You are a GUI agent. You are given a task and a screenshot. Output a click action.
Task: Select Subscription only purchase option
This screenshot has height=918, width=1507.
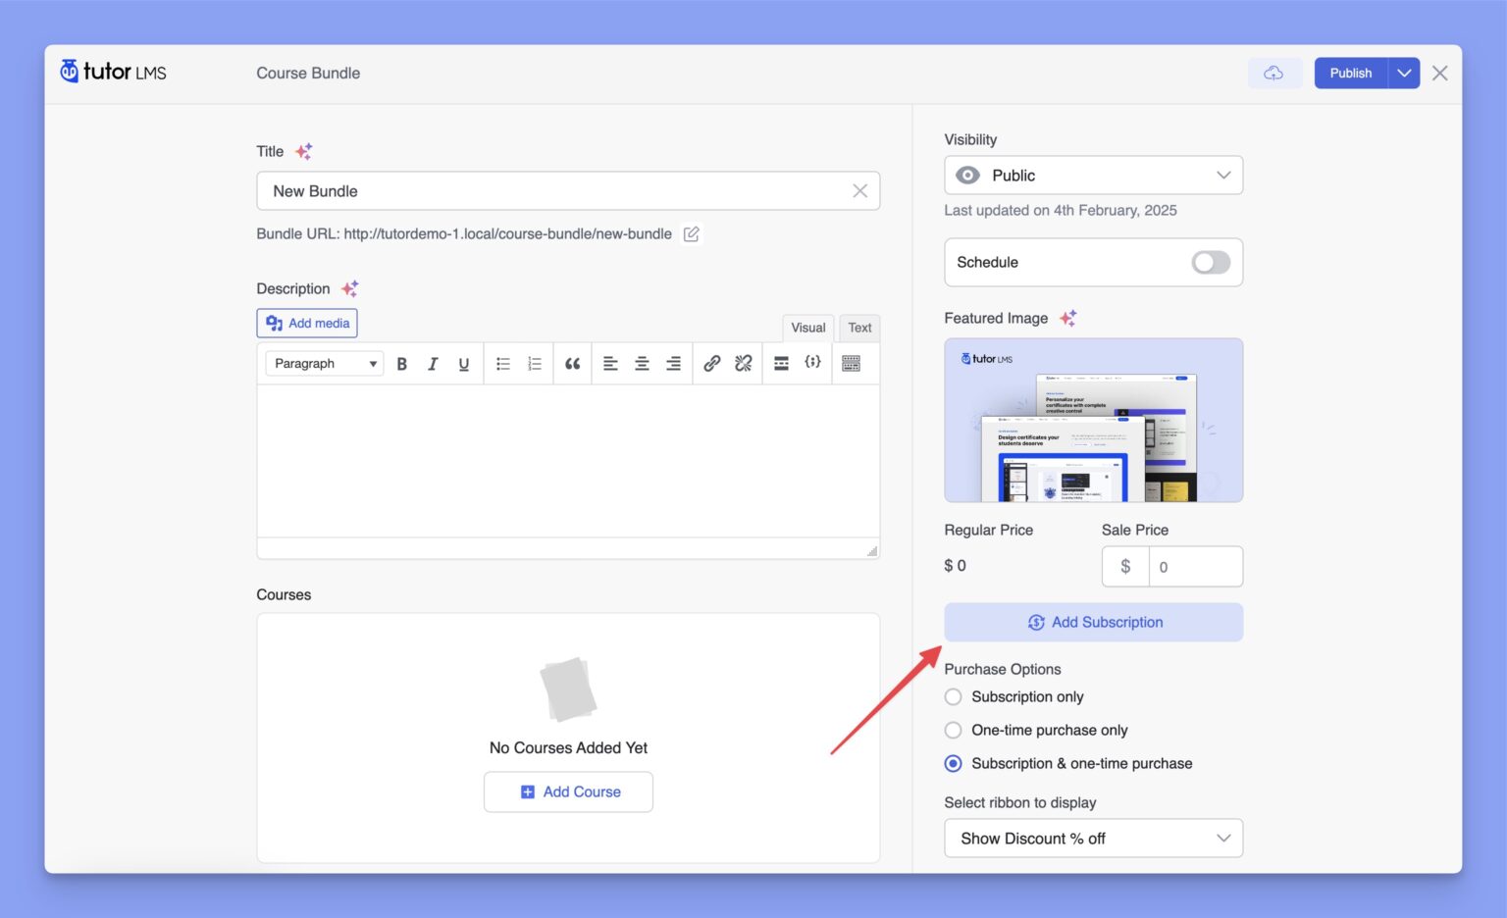pos(953,697)
